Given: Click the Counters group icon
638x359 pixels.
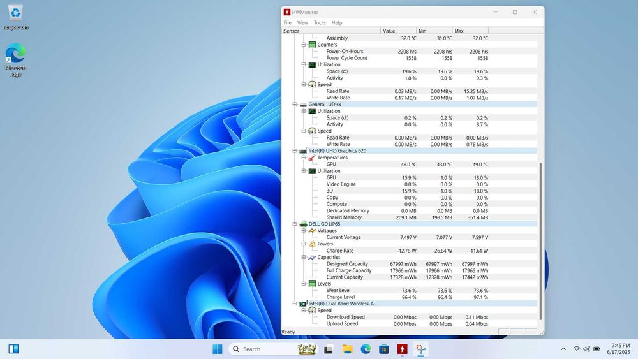Looking at the screenshot, I should pos(312,45).
